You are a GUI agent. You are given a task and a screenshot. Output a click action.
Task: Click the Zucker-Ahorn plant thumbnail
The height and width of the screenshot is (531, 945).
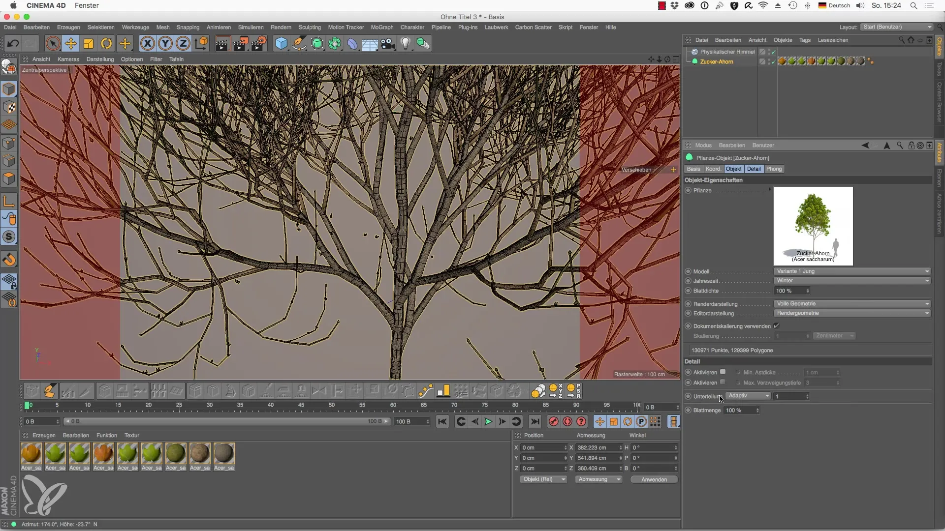813,226
